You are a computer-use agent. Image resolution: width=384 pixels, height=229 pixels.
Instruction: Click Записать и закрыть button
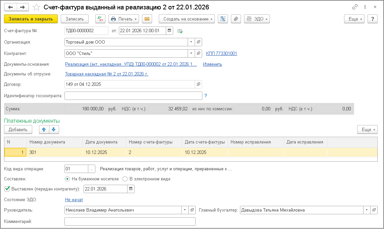click(x=31, y=19)
